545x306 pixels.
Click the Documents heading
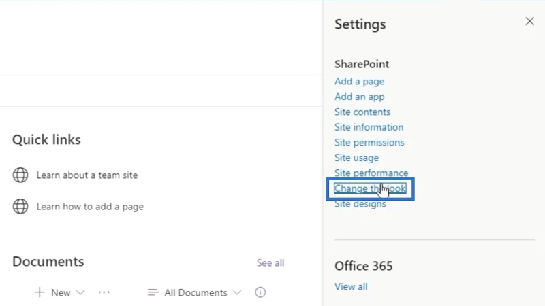48,262
